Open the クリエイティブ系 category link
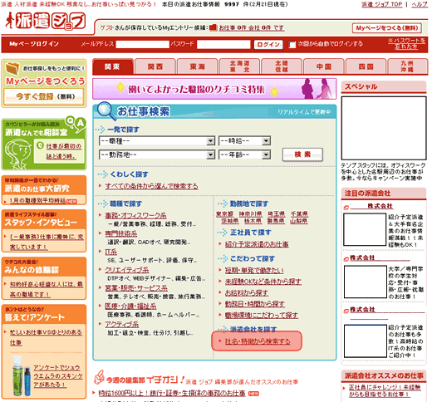This screenshot has width=432, height=402. (127, 270)
